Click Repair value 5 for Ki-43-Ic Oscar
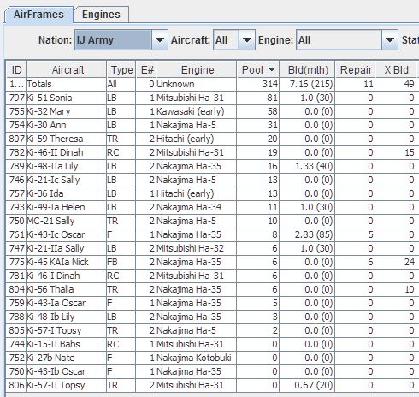Screen dimensions: 419x397 click(355, 234)
